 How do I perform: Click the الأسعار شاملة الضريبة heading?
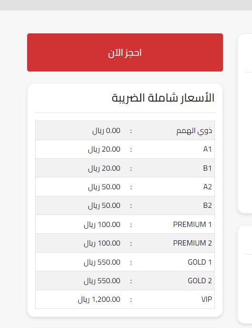[163, 98]
